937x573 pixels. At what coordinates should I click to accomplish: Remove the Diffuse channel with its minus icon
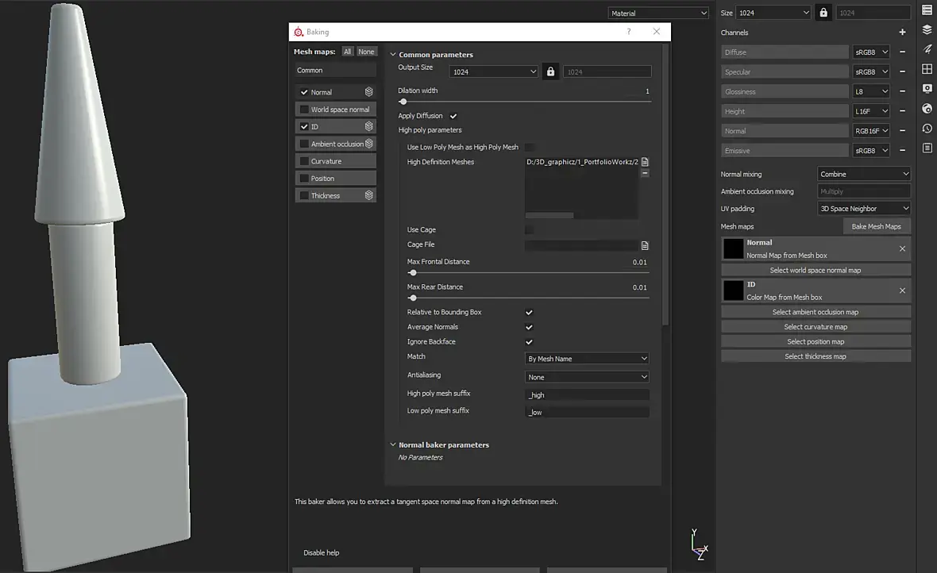coord(902,52)
